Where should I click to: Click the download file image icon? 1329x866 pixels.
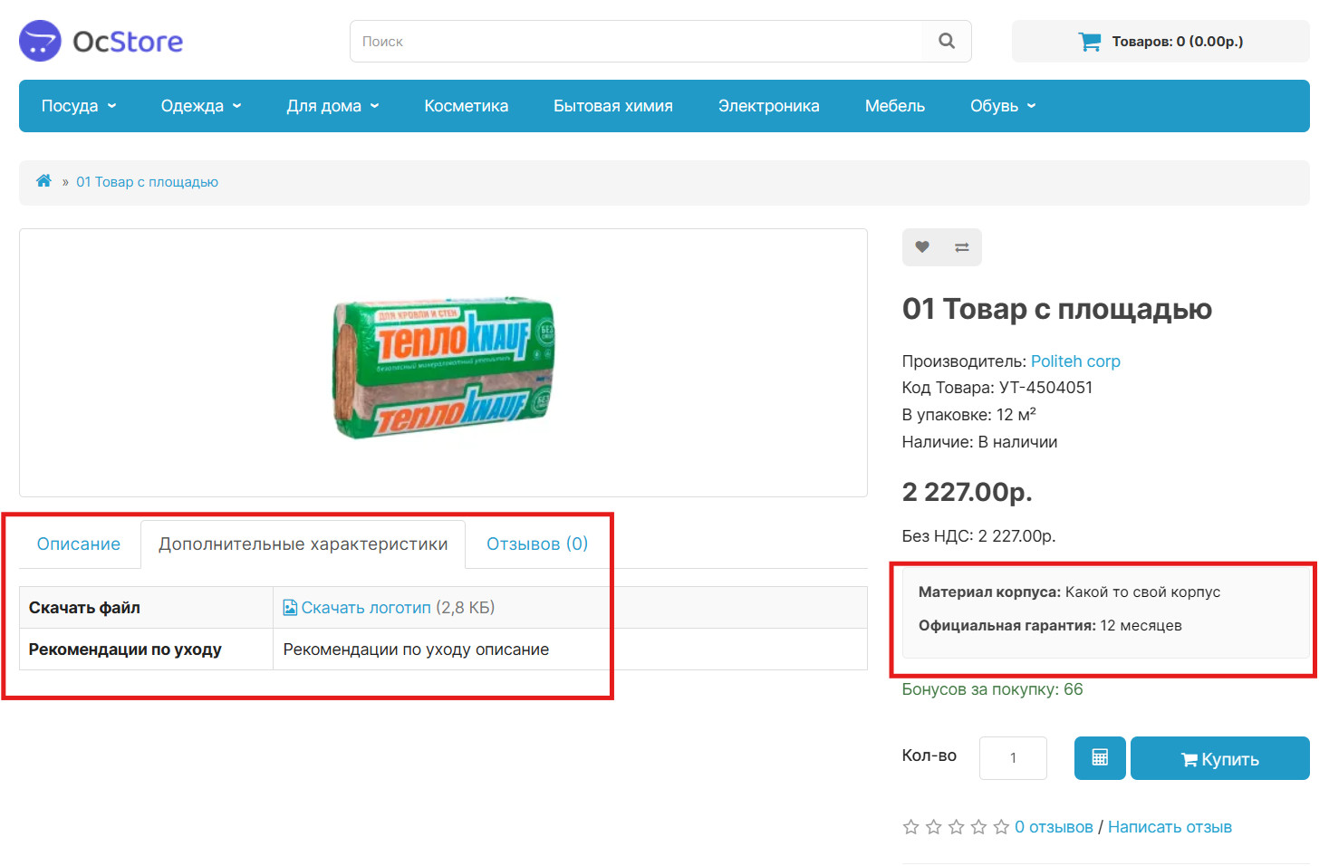[290, 608]
